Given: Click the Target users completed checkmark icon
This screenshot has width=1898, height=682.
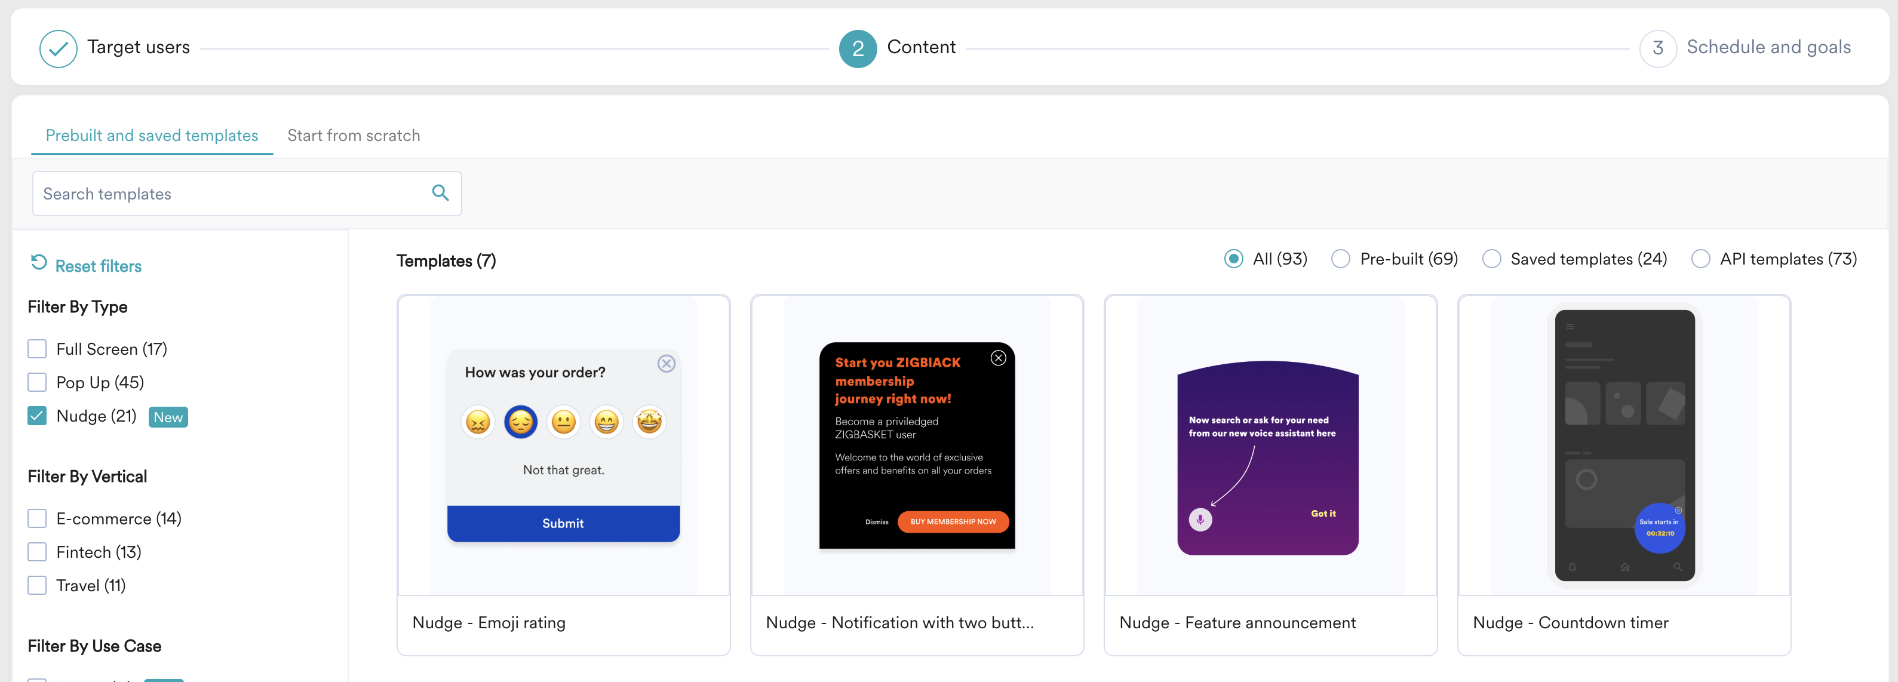Looking at the screenshot, I should pos(58,48).
